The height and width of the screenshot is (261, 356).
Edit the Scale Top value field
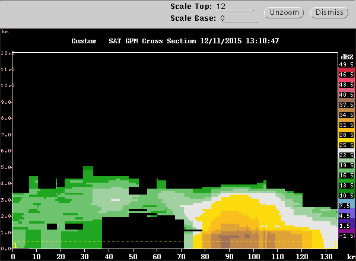click(235, 7)
